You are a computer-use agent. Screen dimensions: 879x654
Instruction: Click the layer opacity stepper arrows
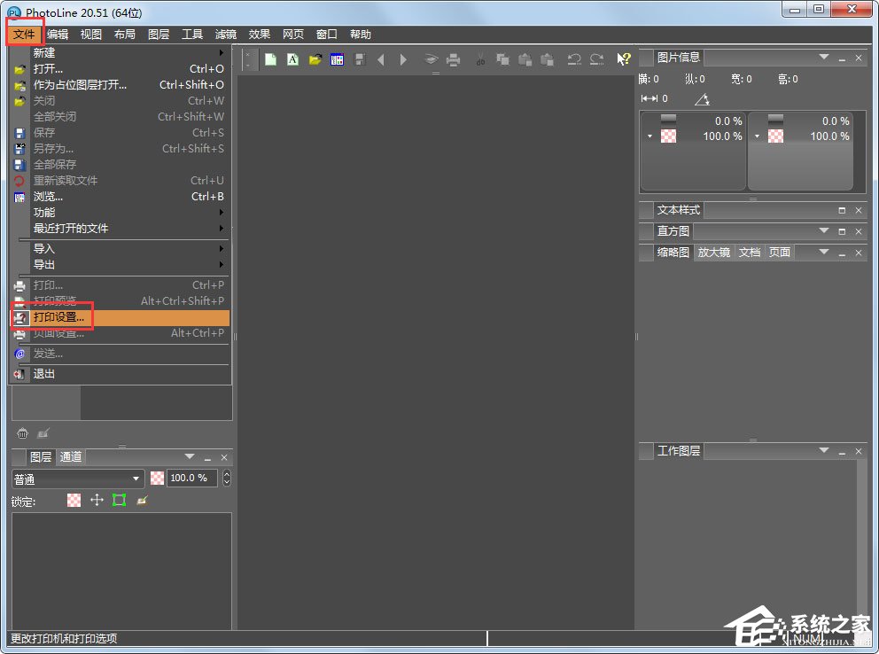pos(227,478)
